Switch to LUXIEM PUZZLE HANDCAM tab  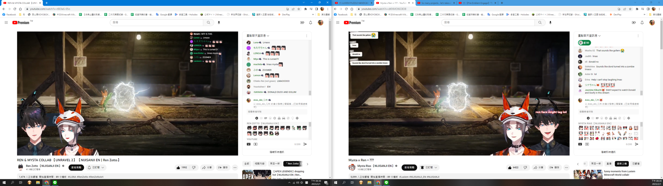353,3
